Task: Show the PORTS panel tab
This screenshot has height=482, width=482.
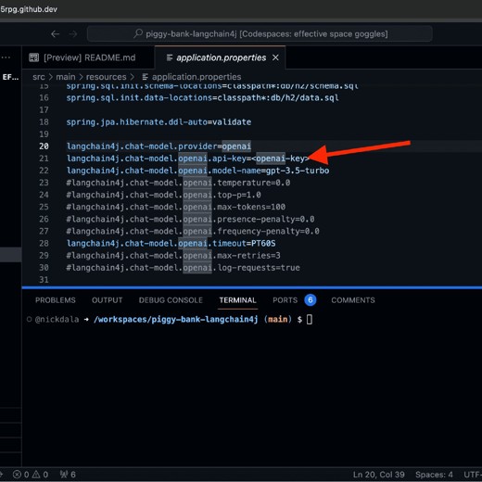Action: coord(285,300)
